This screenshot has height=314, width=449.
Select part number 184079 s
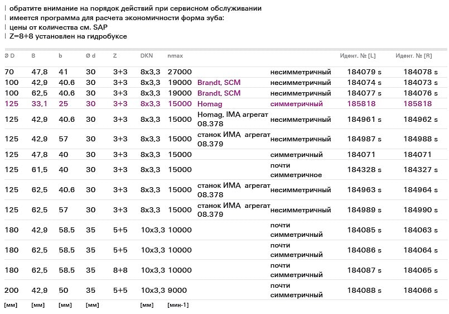coord(364,72)
